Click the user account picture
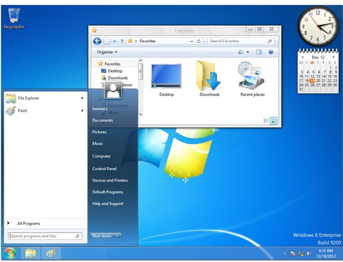The width and height of the screenshot is (343, 262). point(113,90)
